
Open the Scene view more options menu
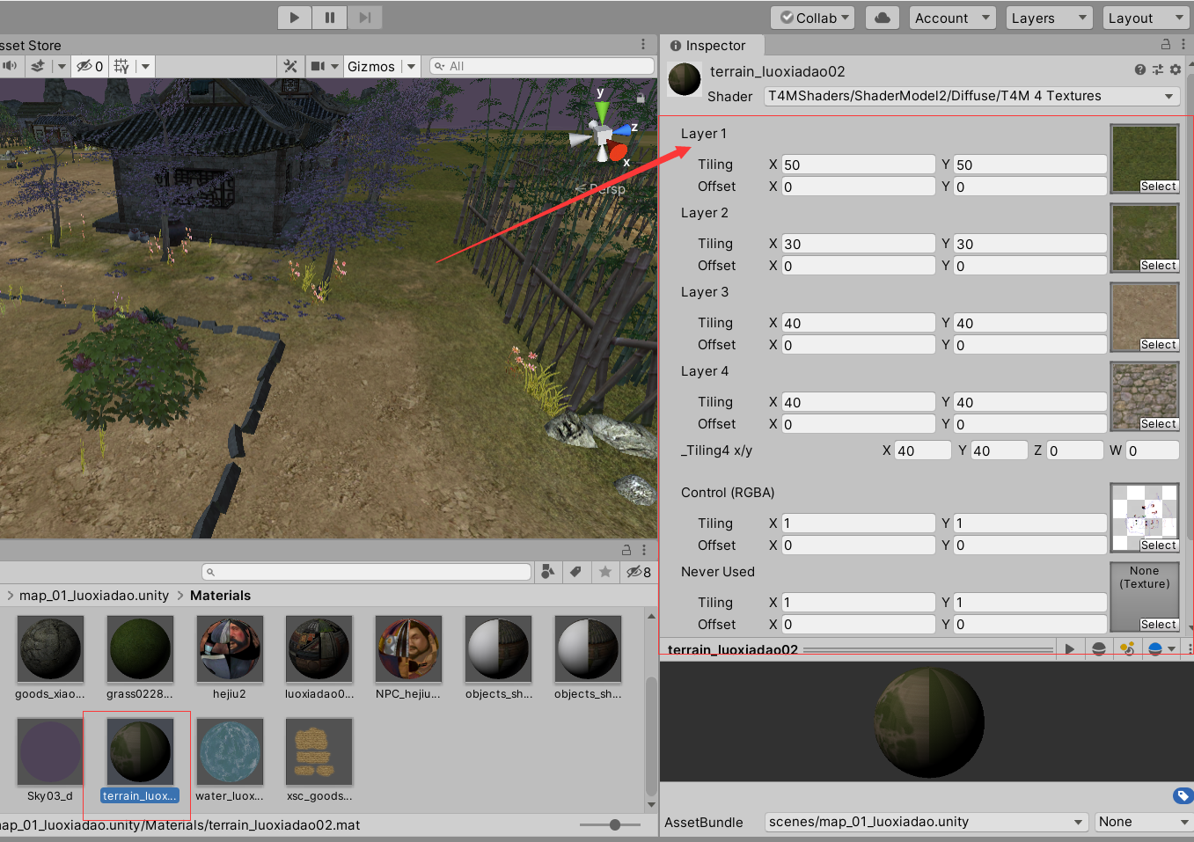coord(643,44)
